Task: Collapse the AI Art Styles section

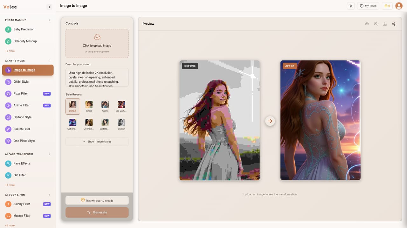Action: click(x=49, y=61)
